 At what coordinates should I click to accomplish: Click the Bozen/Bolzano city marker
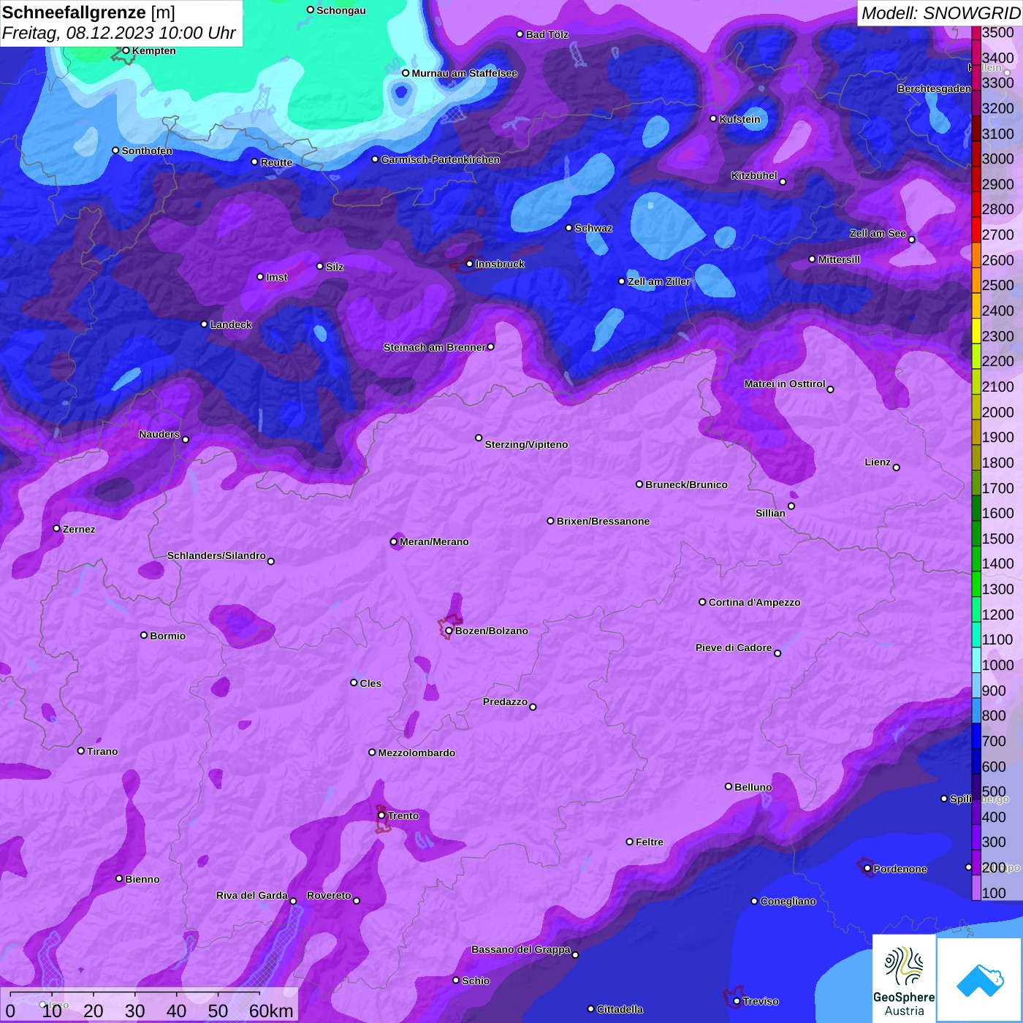(449, 631)
